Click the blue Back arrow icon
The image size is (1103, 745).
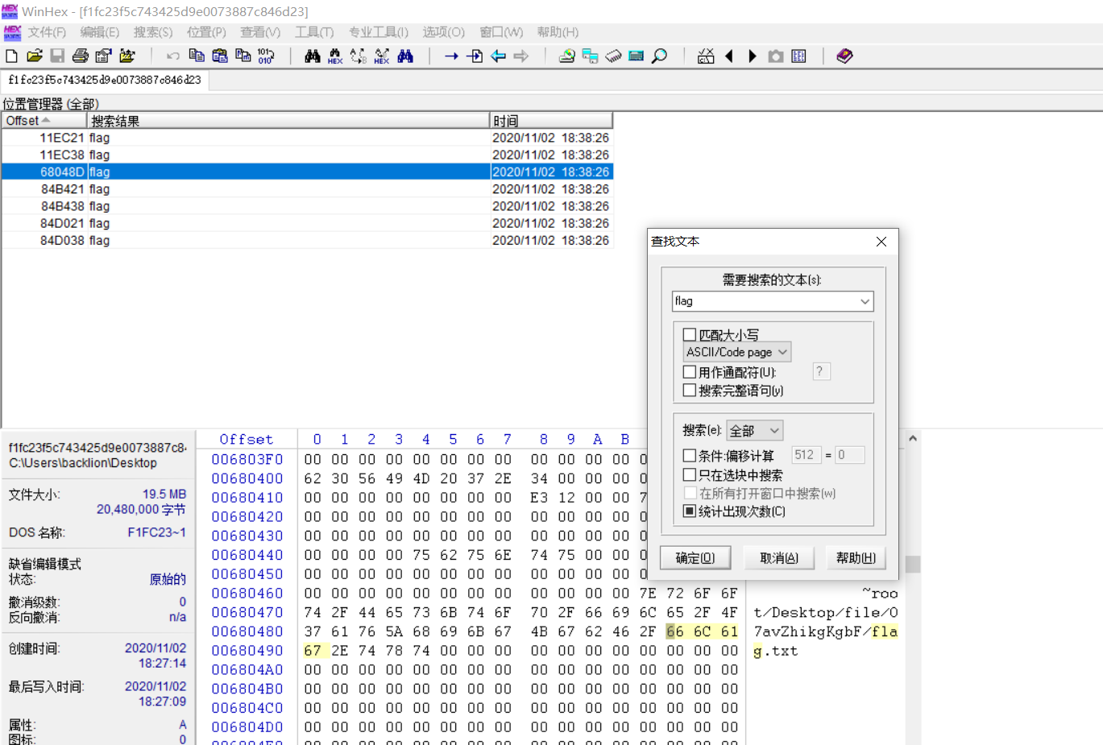pyautogui.click(x=498, y=56)
